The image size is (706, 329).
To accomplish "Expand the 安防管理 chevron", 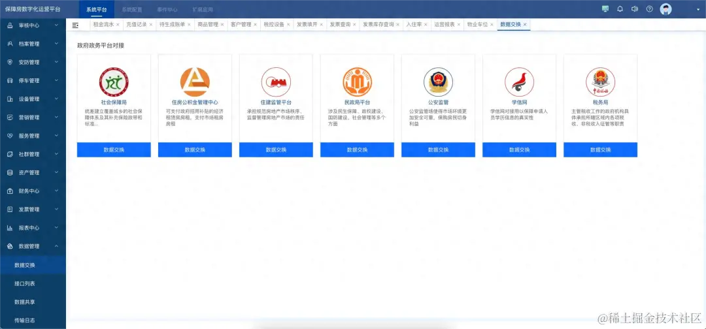I will pyautogui.click(x=56, y=62).
